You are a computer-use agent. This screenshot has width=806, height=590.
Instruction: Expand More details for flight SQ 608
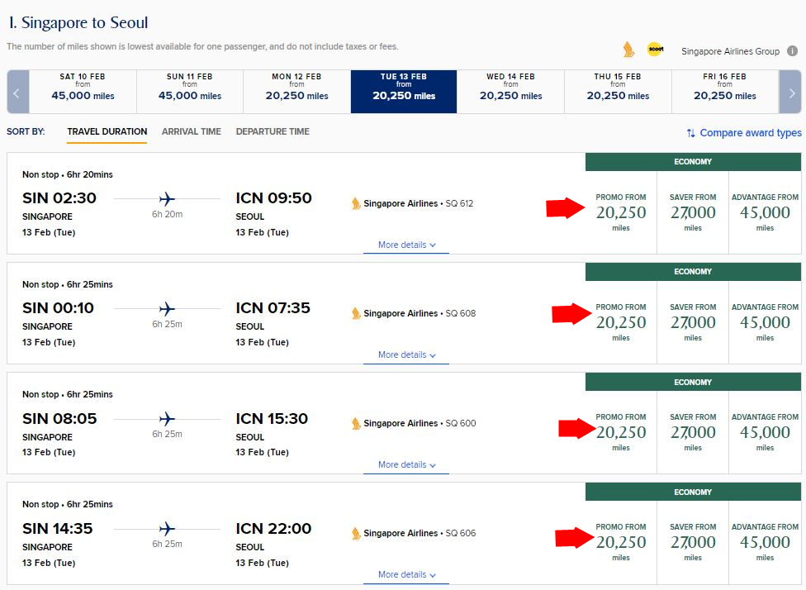click(x=406, y=355)
